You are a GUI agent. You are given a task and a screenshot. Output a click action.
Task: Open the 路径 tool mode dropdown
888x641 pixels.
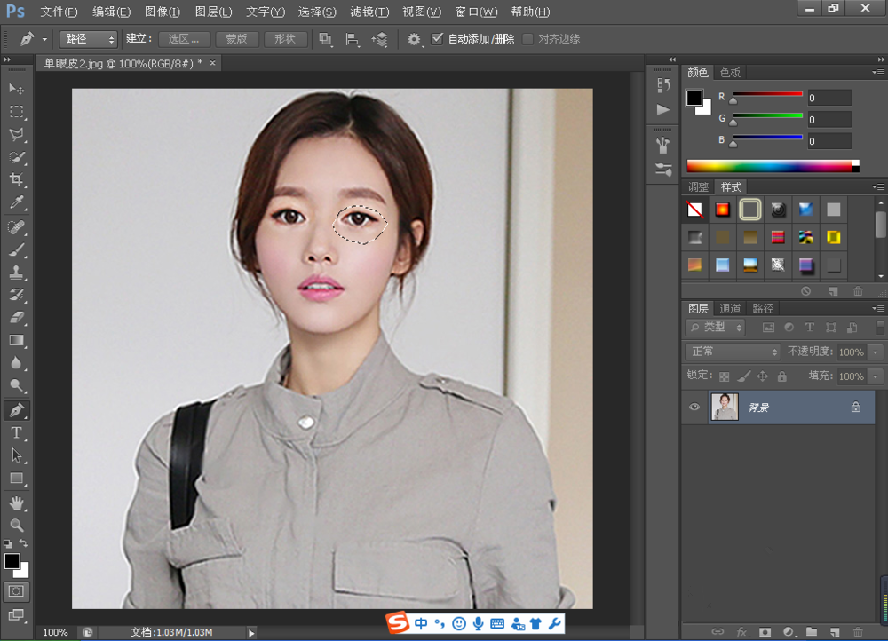tap(88, 39)
